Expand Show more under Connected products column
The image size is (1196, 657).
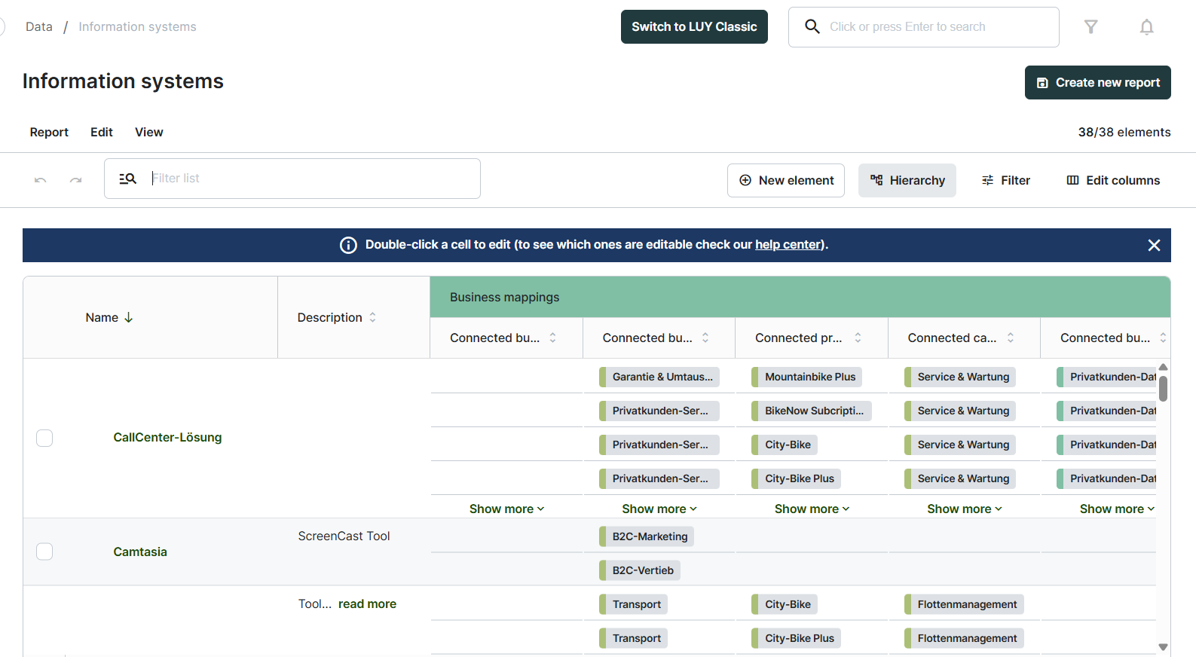point(811,509)
